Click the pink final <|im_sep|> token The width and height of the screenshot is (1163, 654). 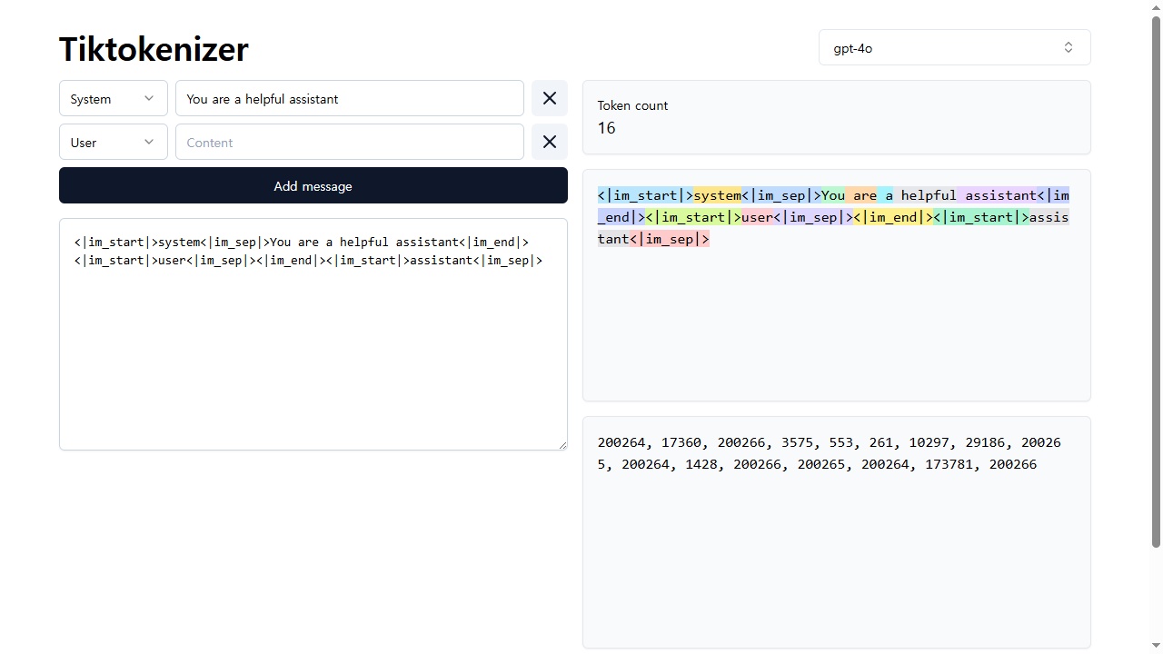click(669, 239)
